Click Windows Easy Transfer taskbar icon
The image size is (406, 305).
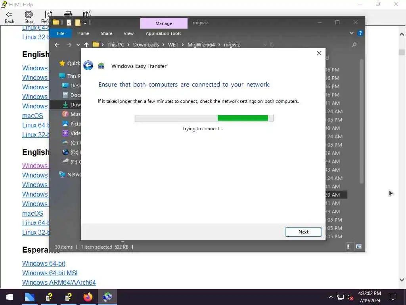point(107,297)
